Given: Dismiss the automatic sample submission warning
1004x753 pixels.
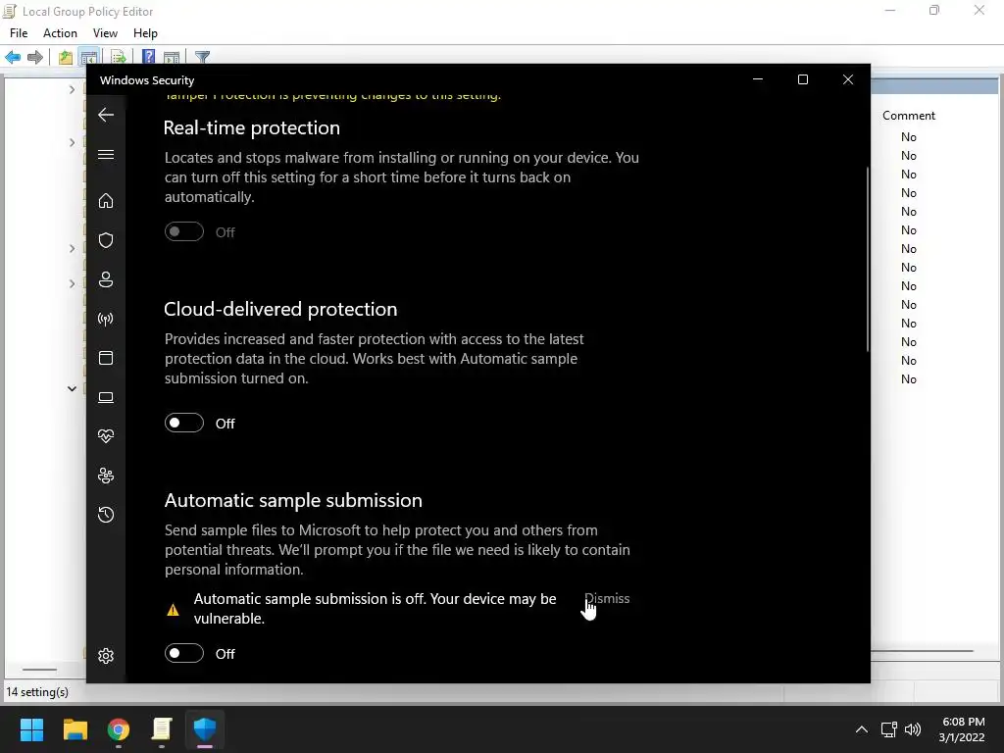Looking at the screenshot, I should click(x=607, y=599).
